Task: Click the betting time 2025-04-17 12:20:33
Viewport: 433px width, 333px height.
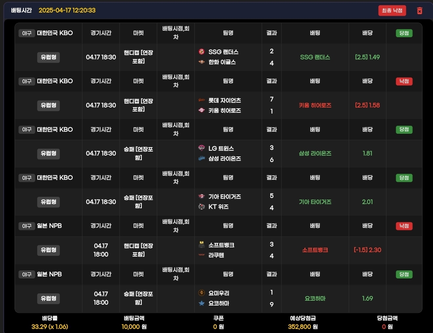Action: tap(67, 10)
